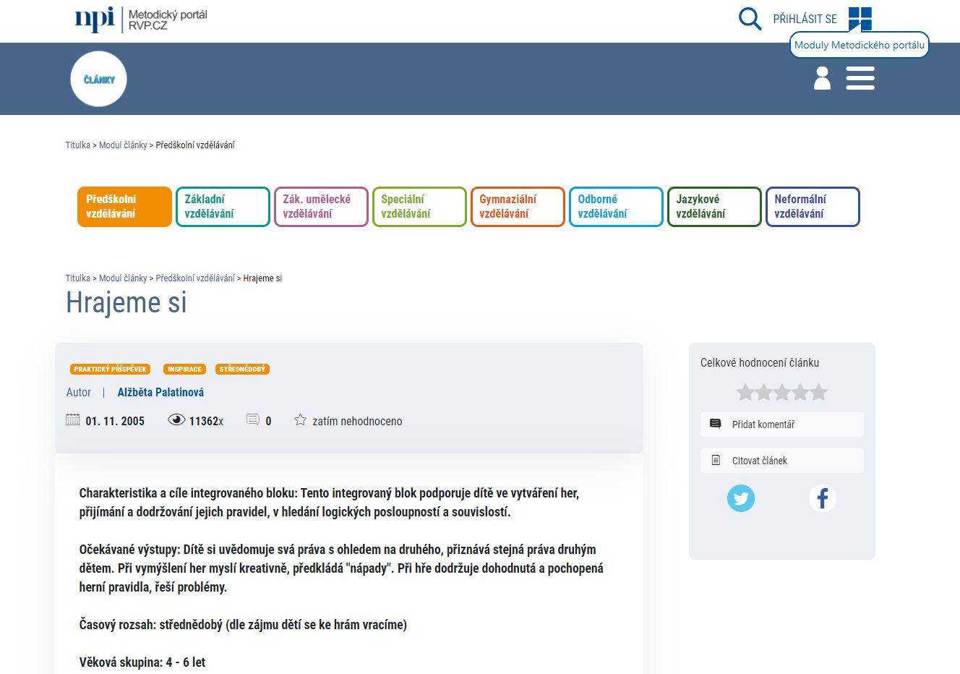The height and width of the screenshot is (674, 960).
Task: Click the Přidat komentář button
Action: 781,425
